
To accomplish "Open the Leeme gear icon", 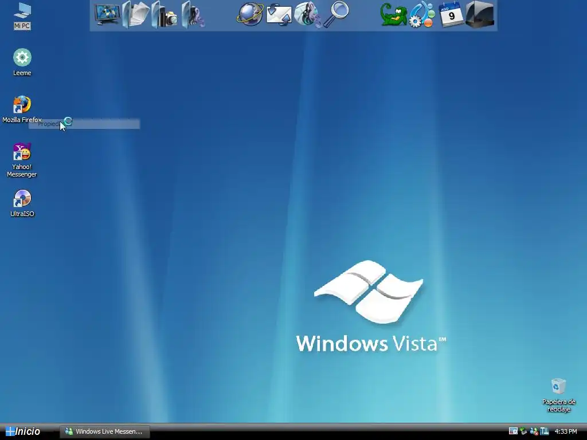I will [x=22, y=62].
